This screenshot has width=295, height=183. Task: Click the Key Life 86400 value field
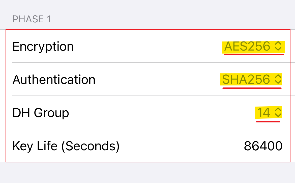coord(263,146)
